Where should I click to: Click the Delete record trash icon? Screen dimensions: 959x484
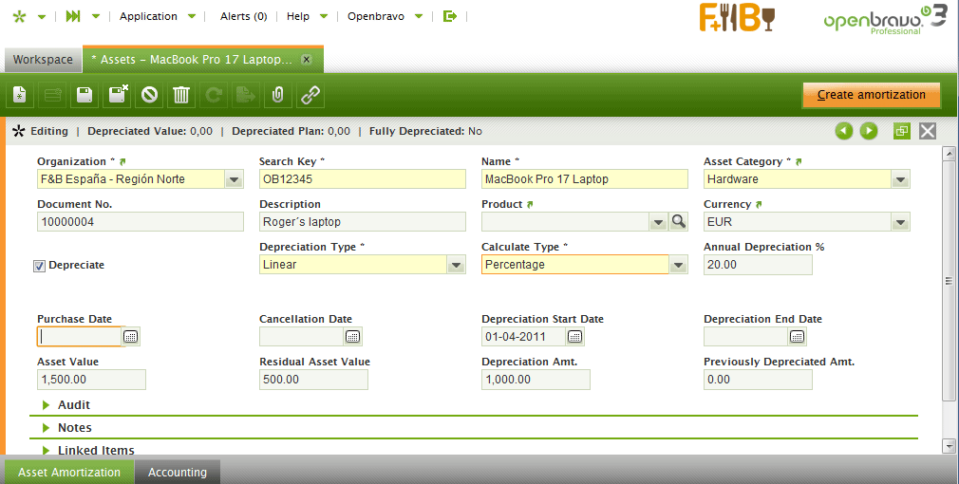click(x=181, y=95)
